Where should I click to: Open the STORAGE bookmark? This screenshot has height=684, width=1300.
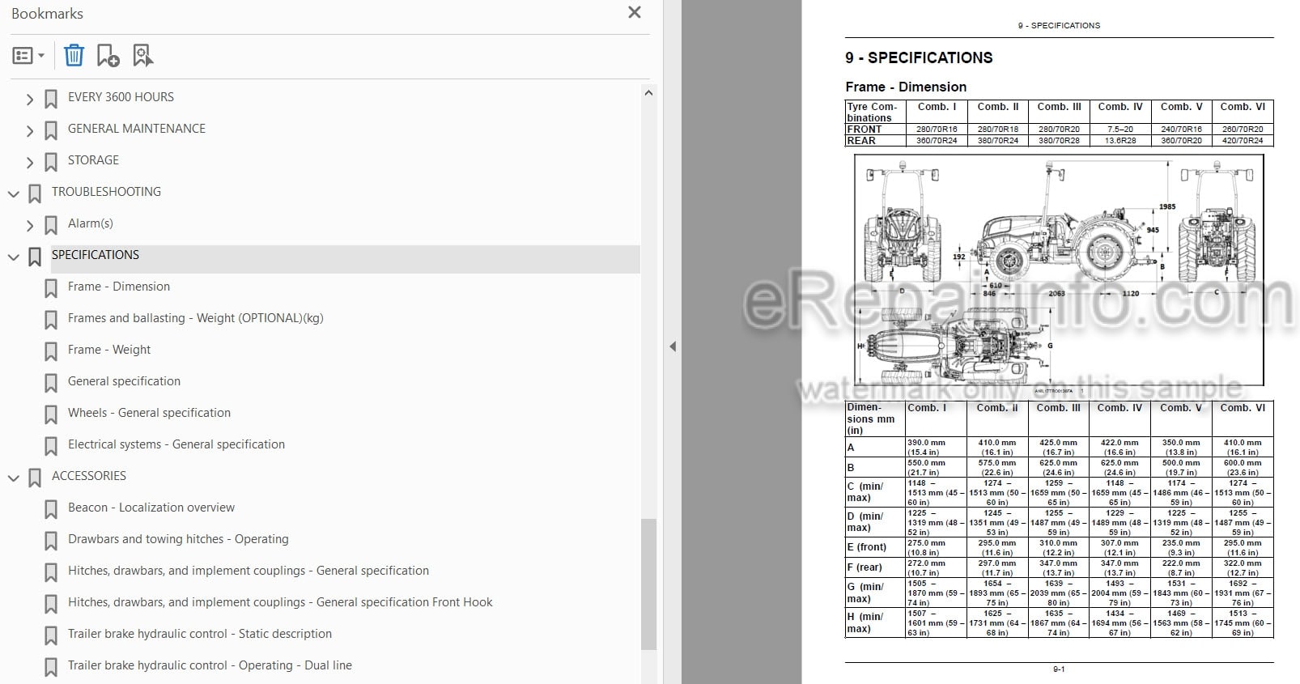pyautogui.click(x=93, y=160)
